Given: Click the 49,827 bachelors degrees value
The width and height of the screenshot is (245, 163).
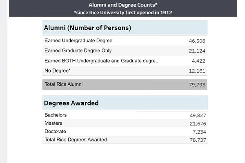Looking at the screenshot, I should [x=198, y=115].
